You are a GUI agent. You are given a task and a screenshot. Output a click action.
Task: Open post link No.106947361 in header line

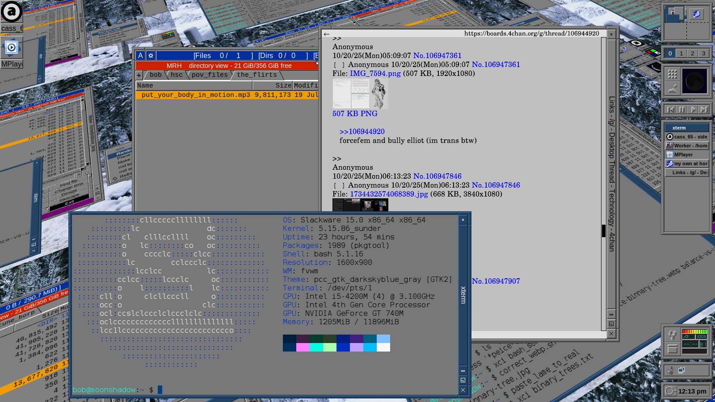tap(437, 55)
